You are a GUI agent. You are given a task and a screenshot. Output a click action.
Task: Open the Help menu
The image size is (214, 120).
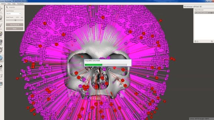(14, 4)
